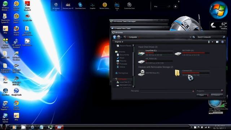Select the DVD RW Drive (F:)
This screenshot has width=231, height=130.
click(149, 73)
